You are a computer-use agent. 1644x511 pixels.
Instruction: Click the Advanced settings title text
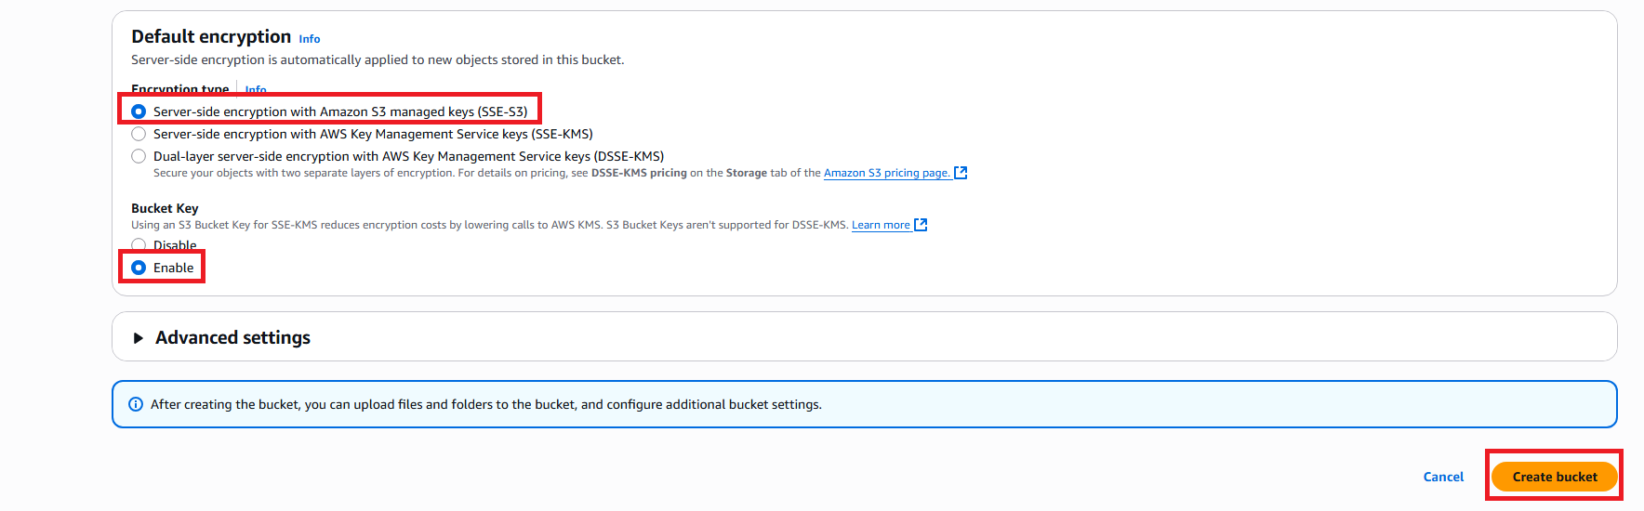click(x=232, y=337)
